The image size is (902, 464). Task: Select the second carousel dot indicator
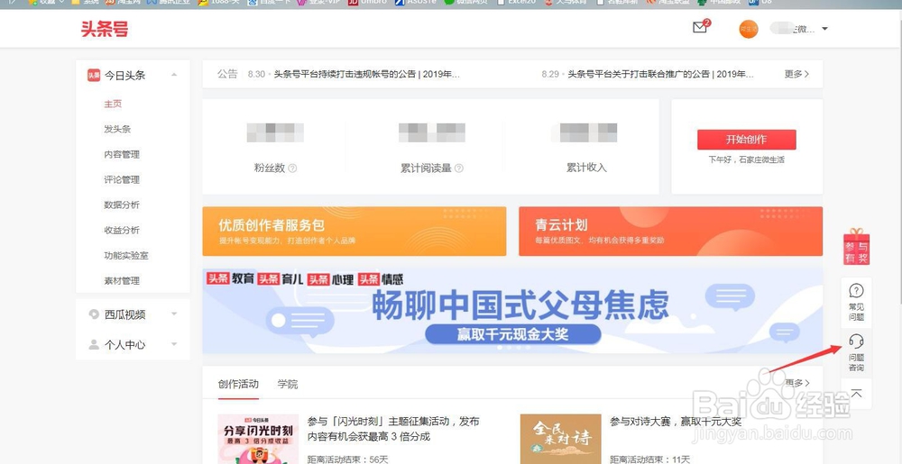509,348
